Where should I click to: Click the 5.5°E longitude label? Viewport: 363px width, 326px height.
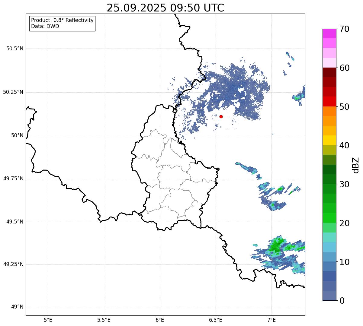coord(104,320)
